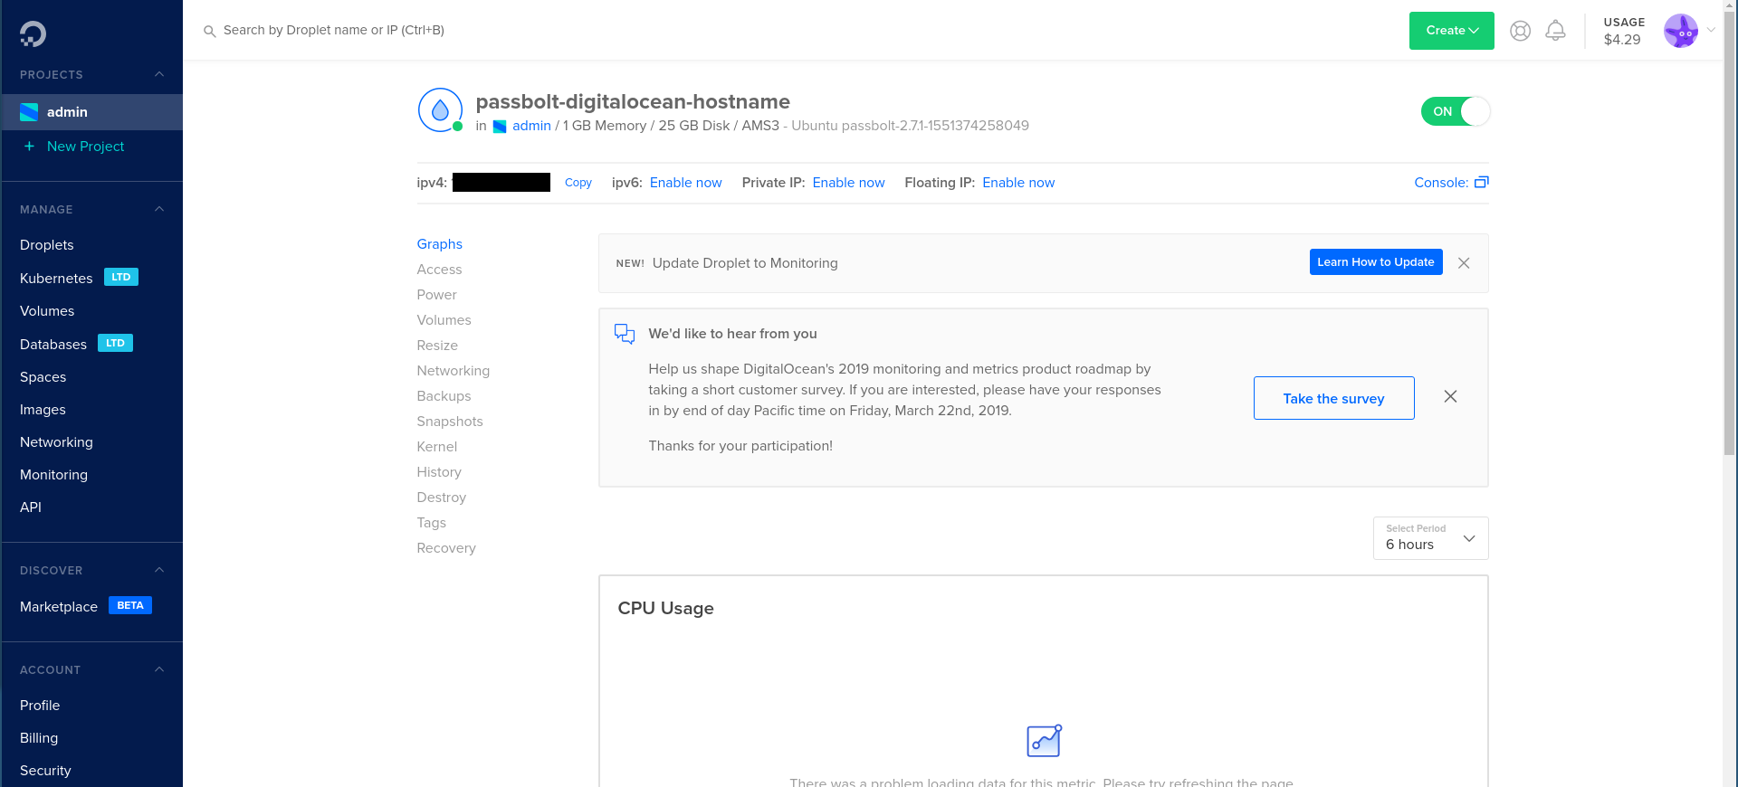Enable Private IP now link

point(849,183)
